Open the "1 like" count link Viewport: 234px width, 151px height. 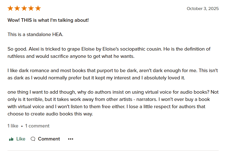(13, 126)
